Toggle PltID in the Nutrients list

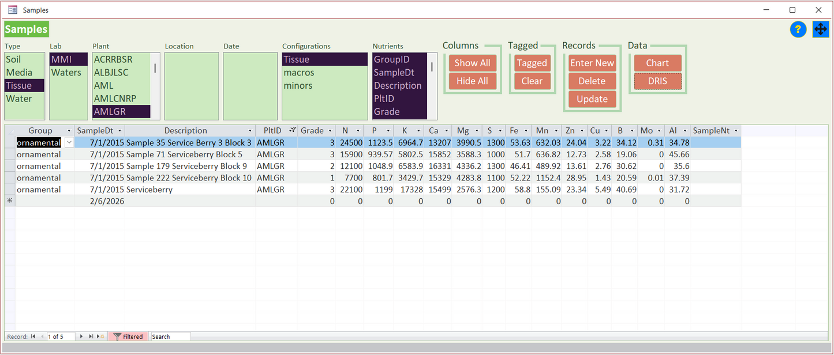click(x=399, y=99)
